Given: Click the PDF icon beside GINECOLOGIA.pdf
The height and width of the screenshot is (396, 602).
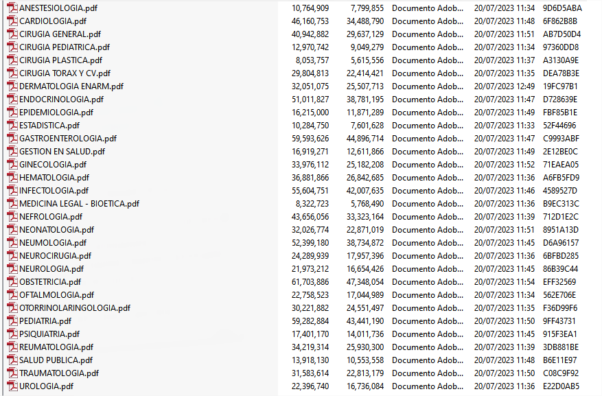Looking at the screenshot, I should (12, 165).
